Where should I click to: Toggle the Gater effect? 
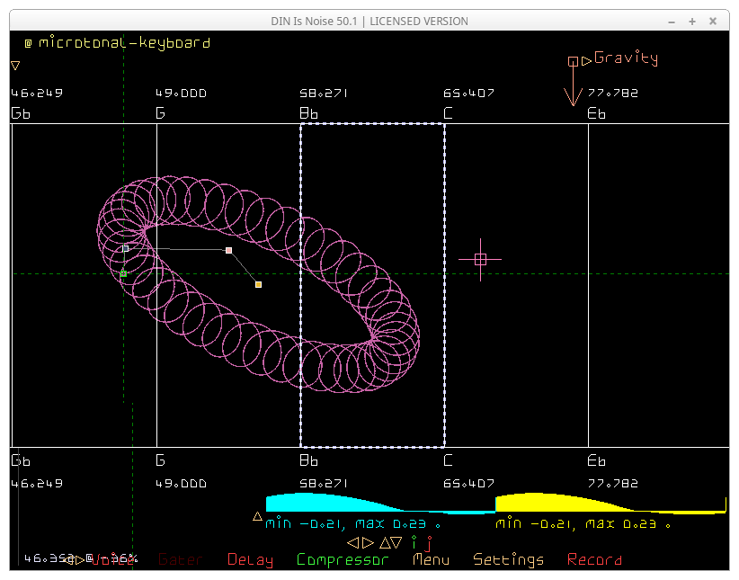[x=180, y=559]
